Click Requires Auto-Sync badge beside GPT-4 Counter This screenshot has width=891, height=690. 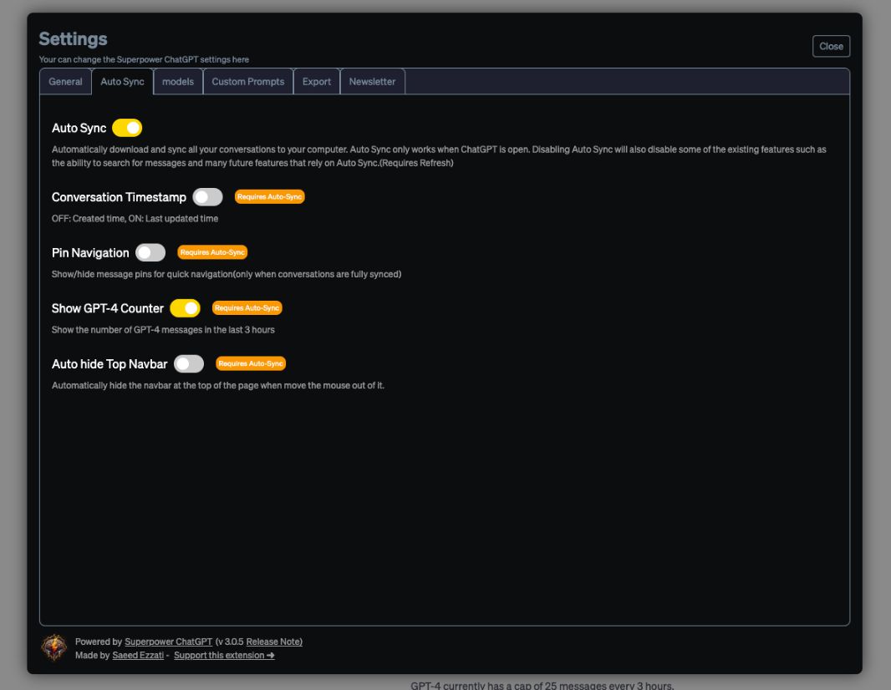247,308
